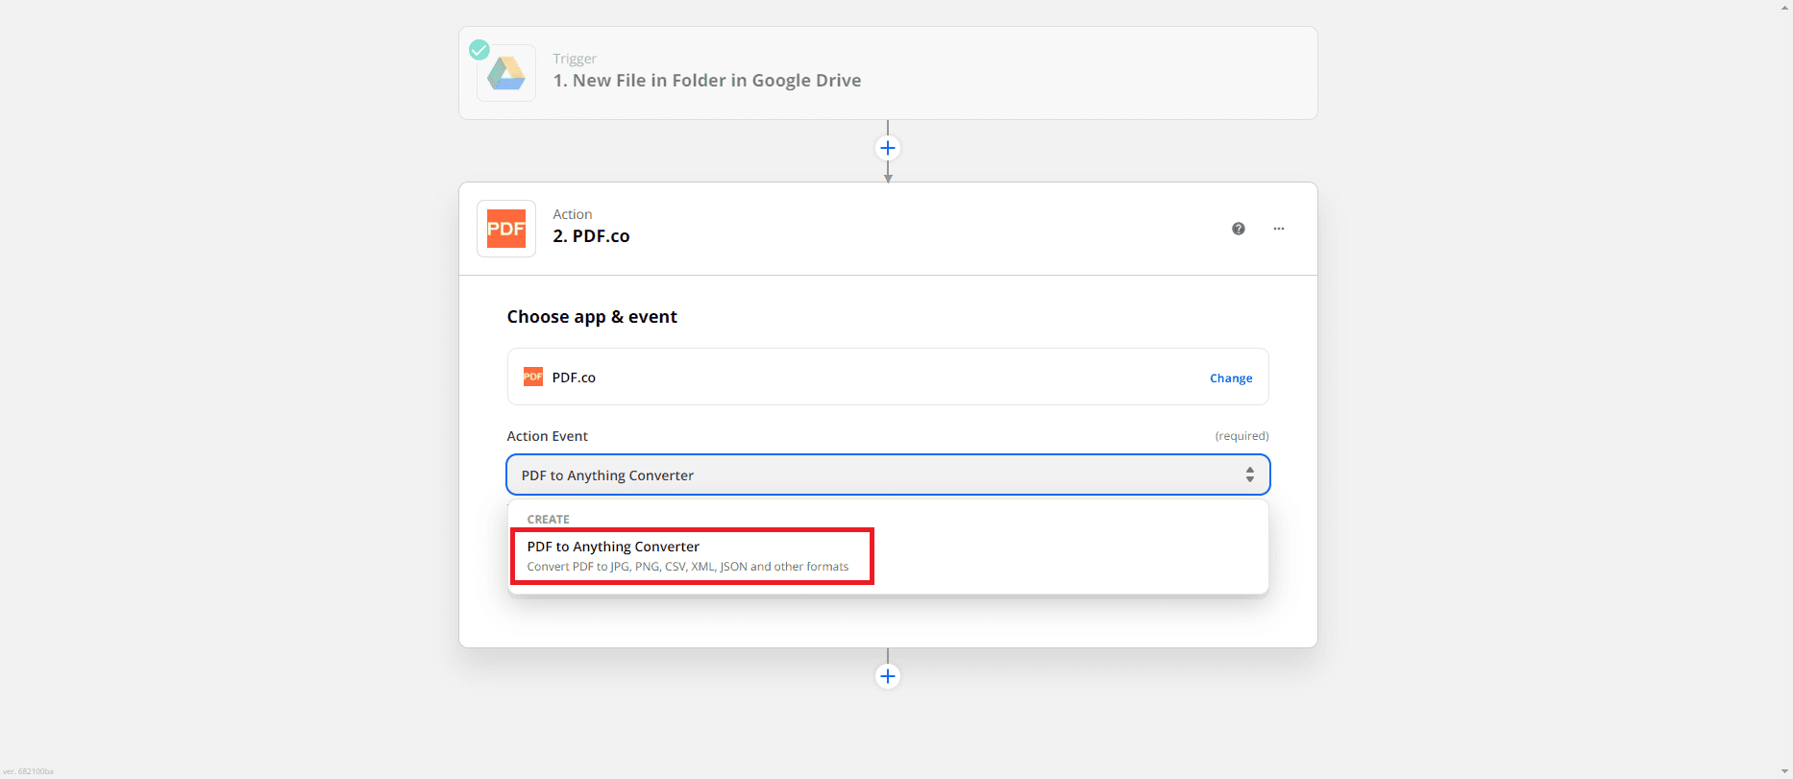Open the Action Event combo box field

[865, 475]
